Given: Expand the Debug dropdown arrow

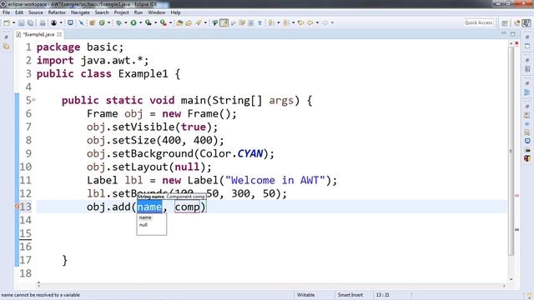Looking at the screenshot, I should click(x=126, y=22).
